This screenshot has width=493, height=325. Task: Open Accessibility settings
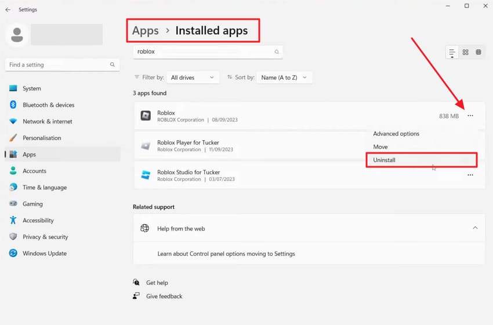[62, 221]
